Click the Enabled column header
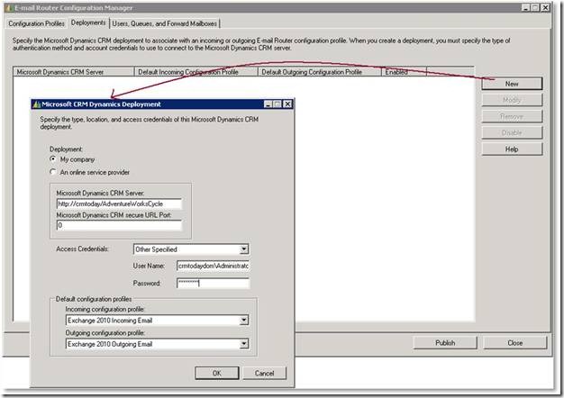 click(404, 72)
